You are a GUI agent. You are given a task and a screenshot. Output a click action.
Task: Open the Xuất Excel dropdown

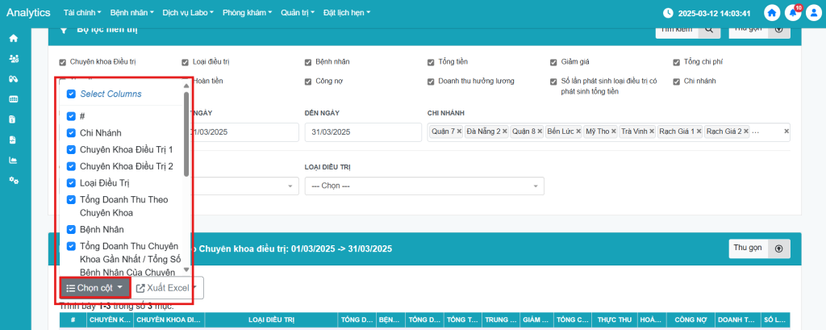[x=168, y=288]
